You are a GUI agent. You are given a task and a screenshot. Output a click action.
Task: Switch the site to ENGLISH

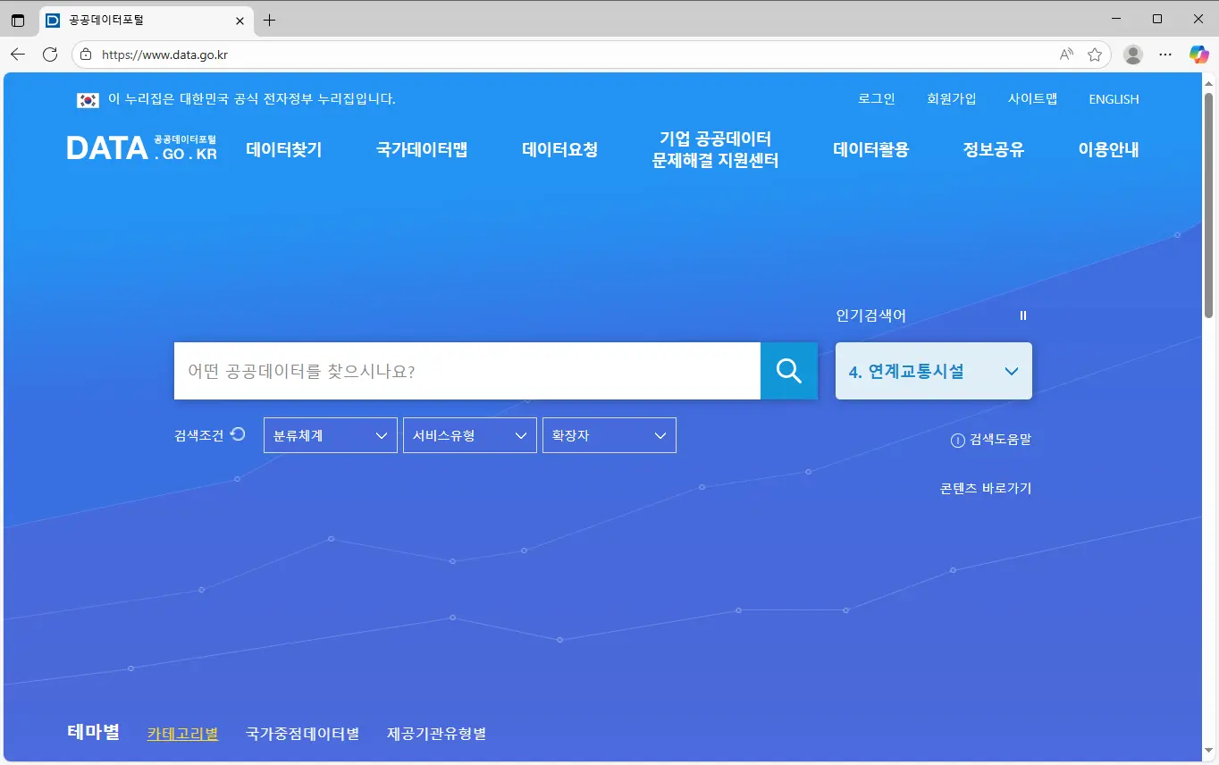click(1114, 99)
